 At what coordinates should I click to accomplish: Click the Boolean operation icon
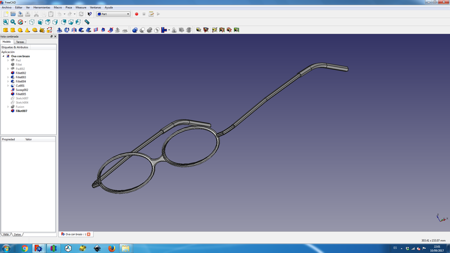[x=135, y=30]
